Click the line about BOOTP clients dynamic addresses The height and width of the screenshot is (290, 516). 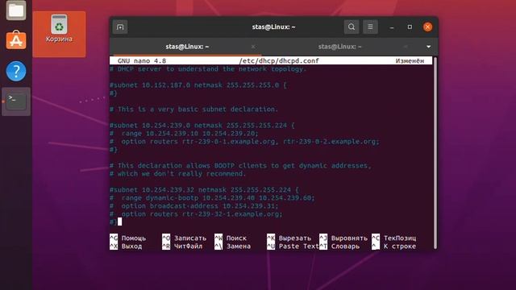[x=240, y=165]
